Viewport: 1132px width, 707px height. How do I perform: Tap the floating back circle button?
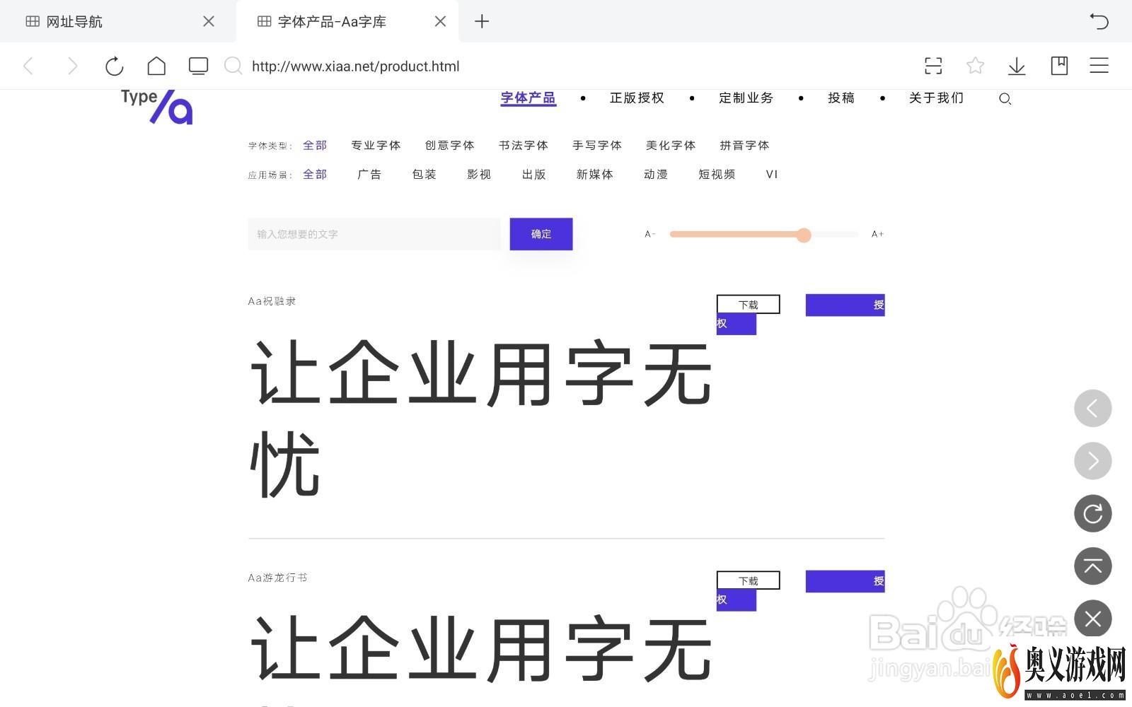point(1093,408)
